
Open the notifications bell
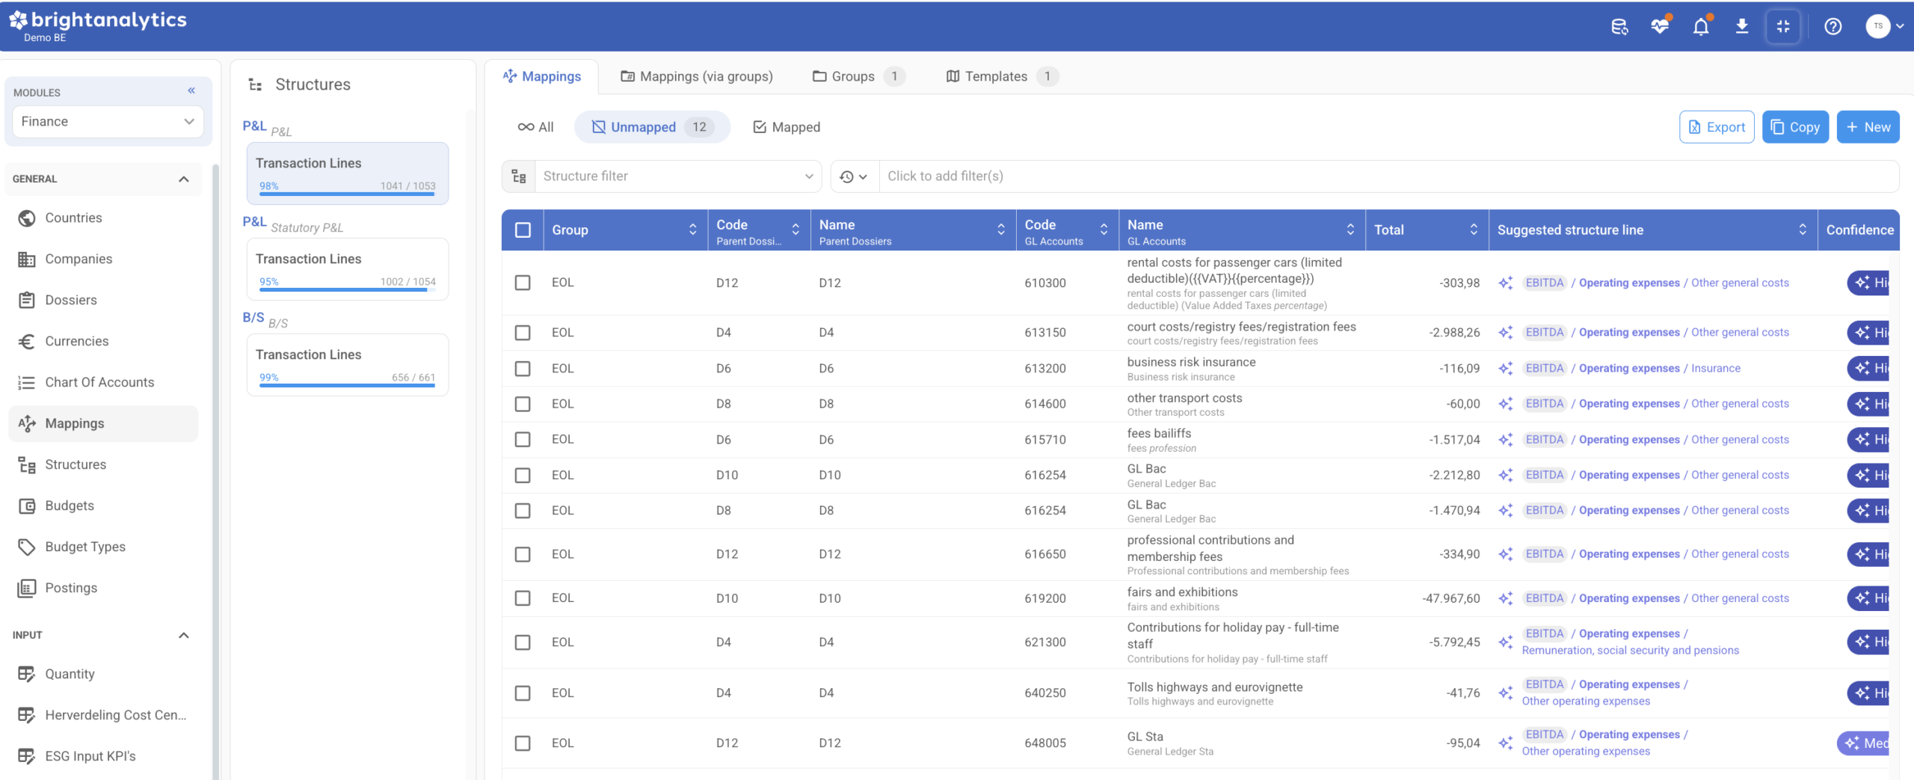pos(1701,27)
